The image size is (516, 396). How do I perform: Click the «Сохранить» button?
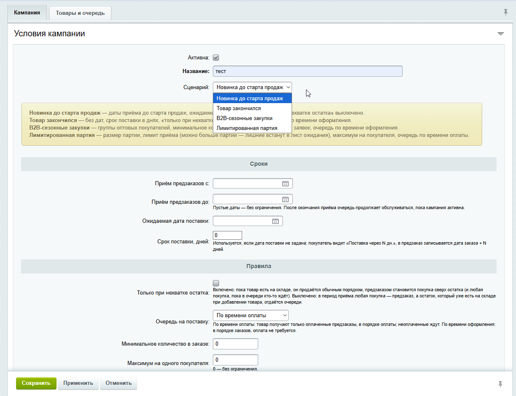[36, 383]
